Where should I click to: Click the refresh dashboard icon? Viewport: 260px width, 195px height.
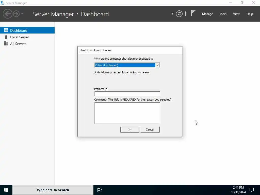pyautogui.click(x=179, y=14)
